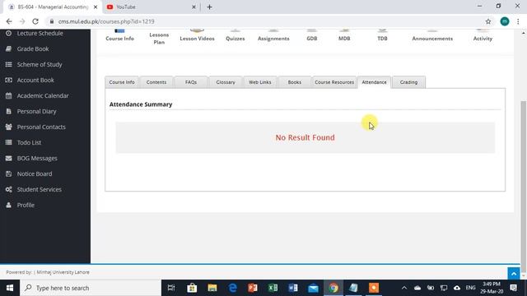Select the Attendance tab
Viewport: 527px width, 296px height.
click(374, 82)
